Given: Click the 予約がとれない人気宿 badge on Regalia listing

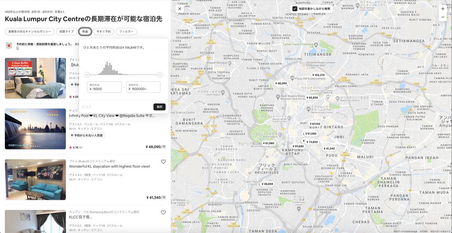Looking at the screenshot, I should coord(87,135).
